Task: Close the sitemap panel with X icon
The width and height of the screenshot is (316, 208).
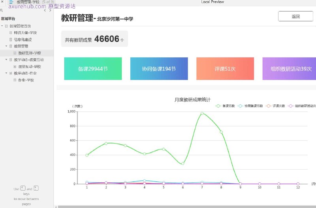Action: (x=2, y=2)
